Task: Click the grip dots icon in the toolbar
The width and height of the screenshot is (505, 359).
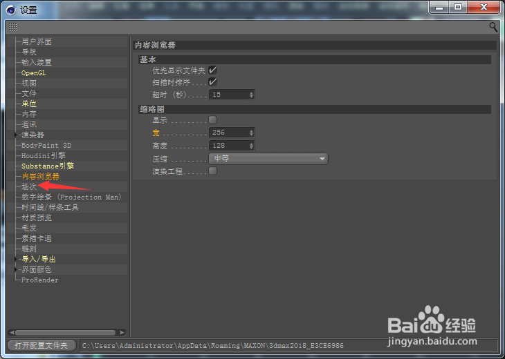Action: point(13,27)
